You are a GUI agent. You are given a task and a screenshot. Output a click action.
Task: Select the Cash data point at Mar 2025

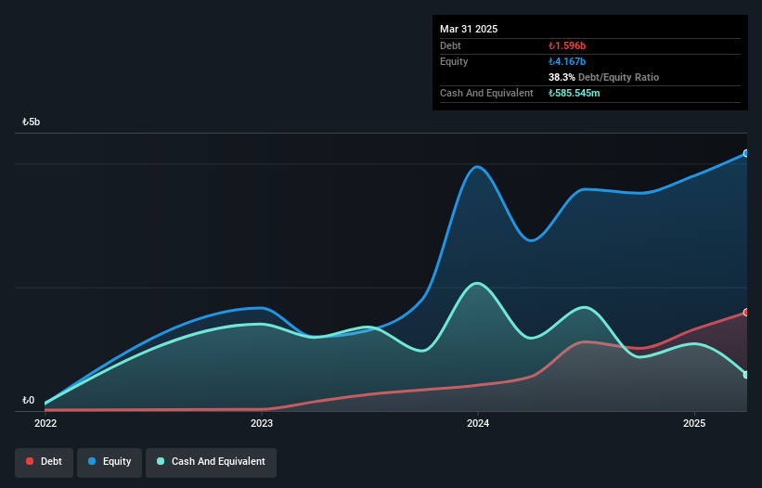tap(746, 375)
